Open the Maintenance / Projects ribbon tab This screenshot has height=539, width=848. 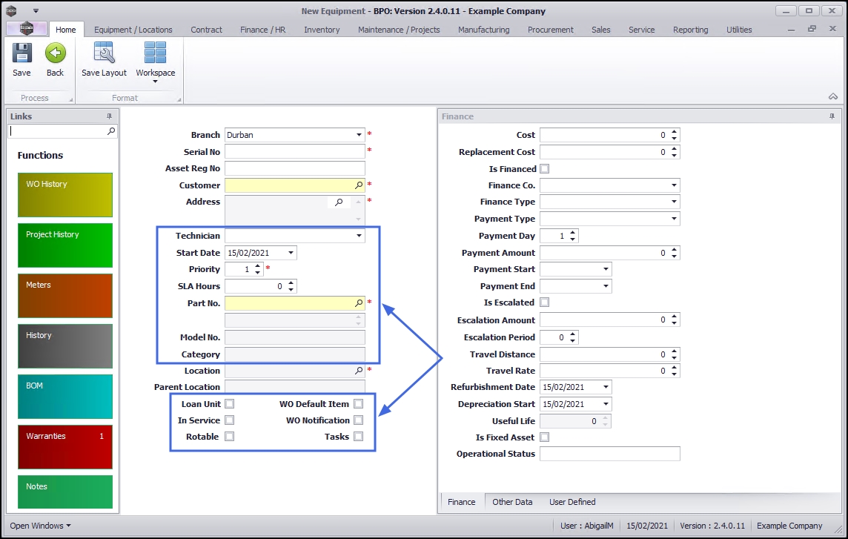pyautogui.click(x=399, y=30)
